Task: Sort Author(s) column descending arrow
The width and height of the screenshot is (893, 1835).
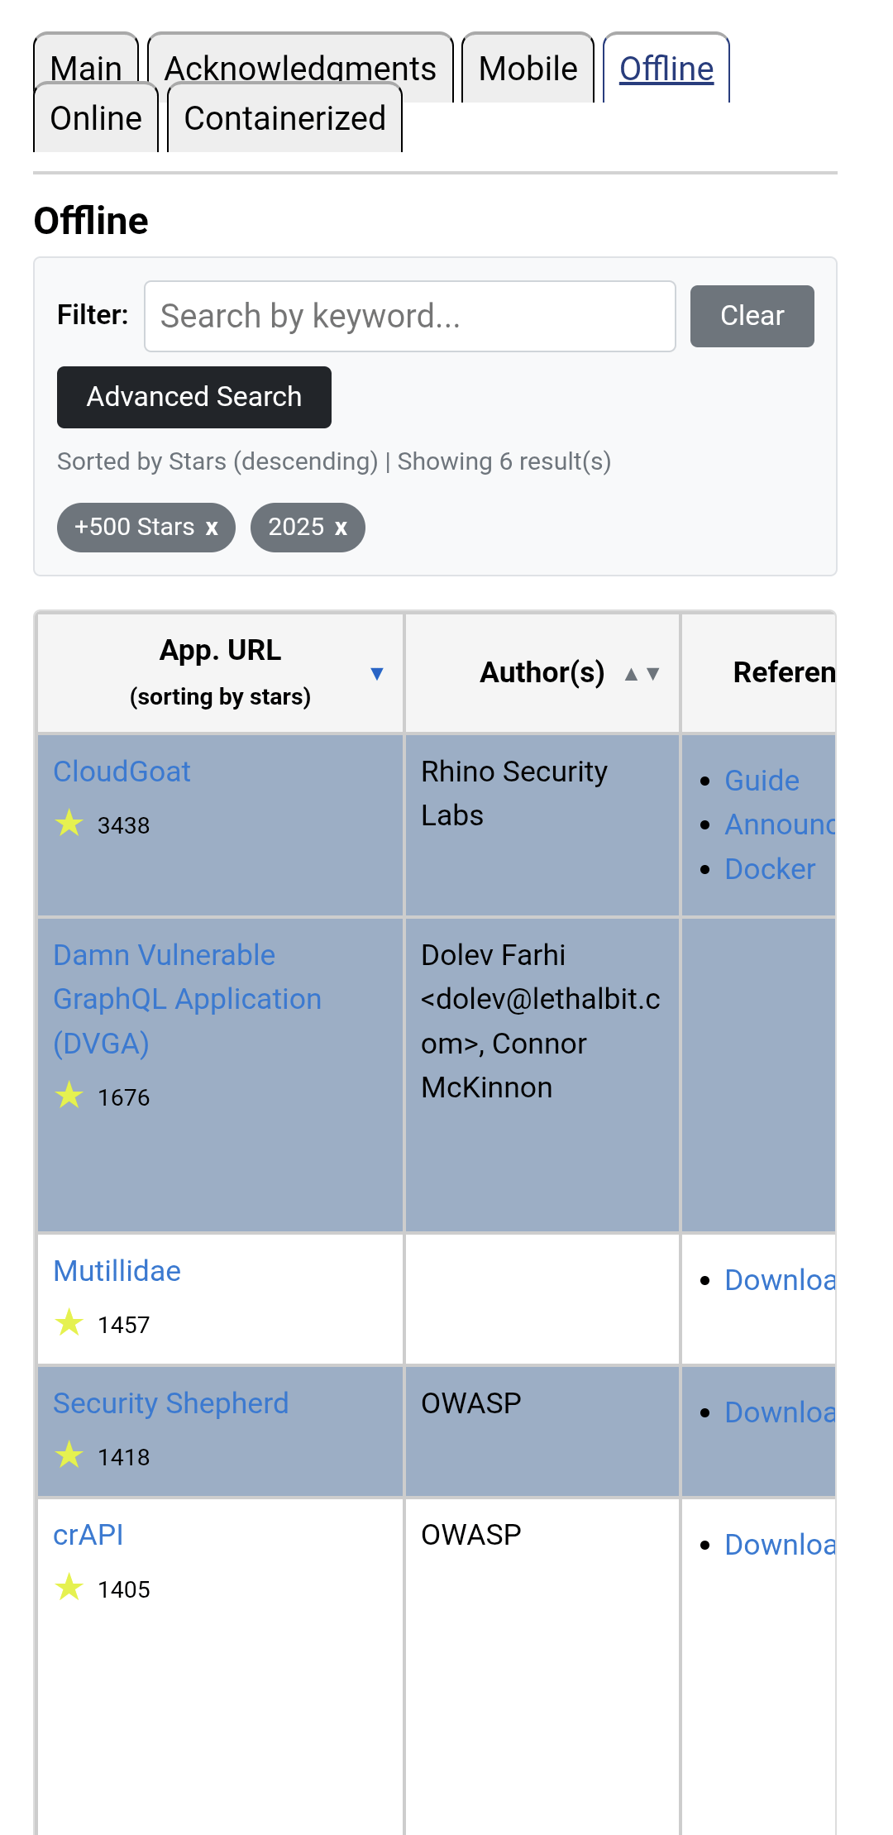Action: (653, 674)
